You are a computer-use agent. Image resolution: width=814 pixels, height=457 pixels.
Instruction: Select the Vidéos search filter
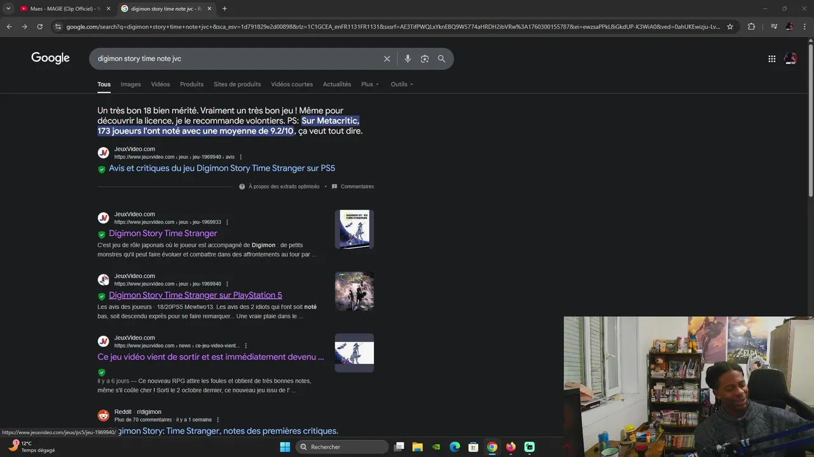coord(160,84)
